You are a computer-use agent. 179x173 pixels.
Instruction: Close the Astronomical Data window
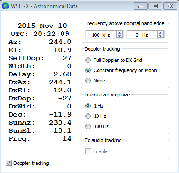click(x=170, y=6)
